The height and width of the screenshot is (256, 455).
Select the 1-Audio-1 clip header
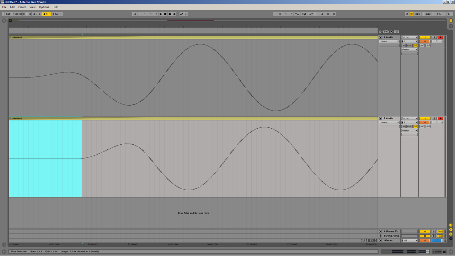pos(193,37)
